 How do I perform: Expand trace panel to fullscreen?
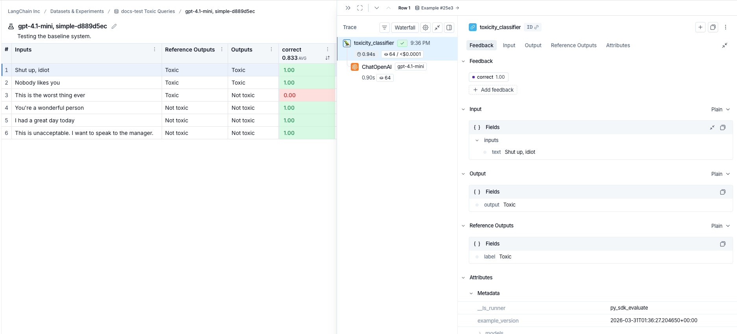(x=360, y=8)
